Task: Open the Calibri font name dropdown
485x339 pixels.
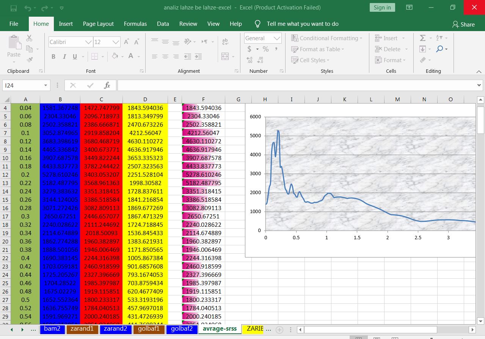Action: [88, 42]
